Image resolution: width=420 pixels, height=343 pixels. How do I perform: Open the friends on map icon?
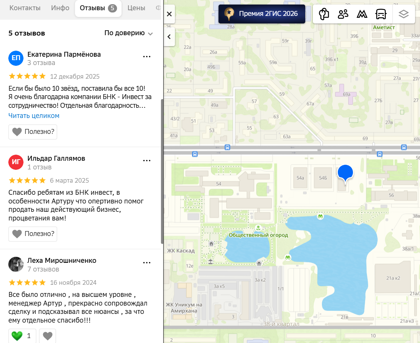click(343, 14)
